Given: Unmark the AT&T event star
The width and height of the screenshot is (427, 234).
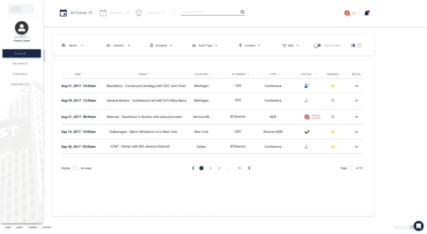Looking at the screenshot, I should [332, 147].
